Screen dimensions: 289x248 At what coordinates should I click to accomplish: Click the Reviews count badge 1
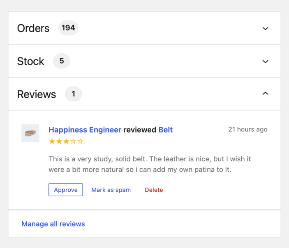coord(73,94)
